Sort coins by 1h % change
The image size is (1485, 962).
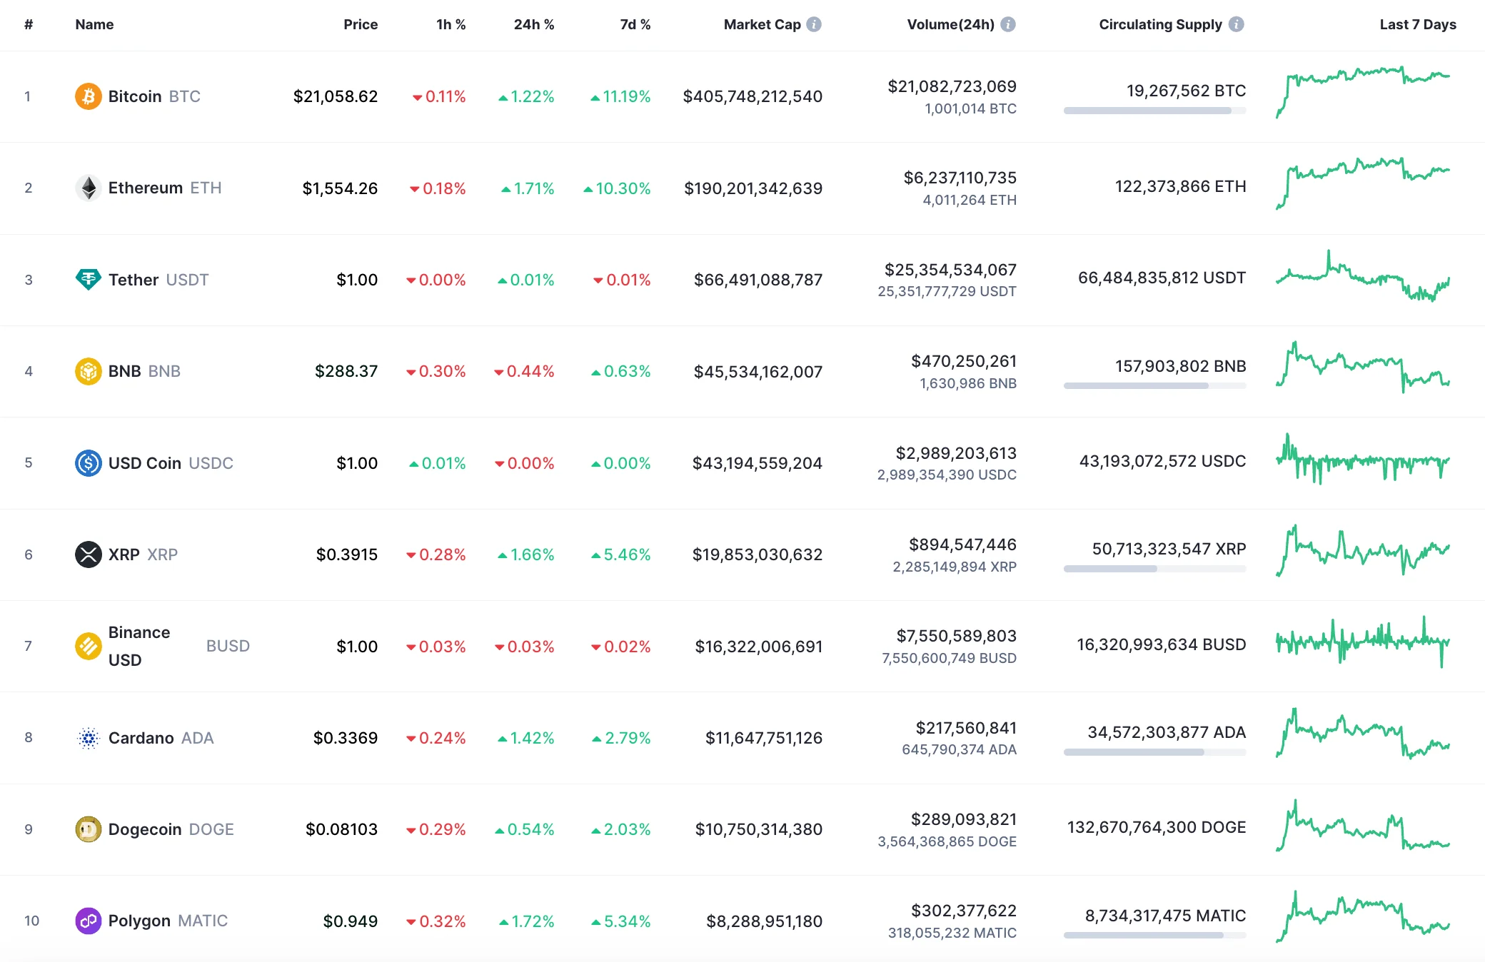450,24
